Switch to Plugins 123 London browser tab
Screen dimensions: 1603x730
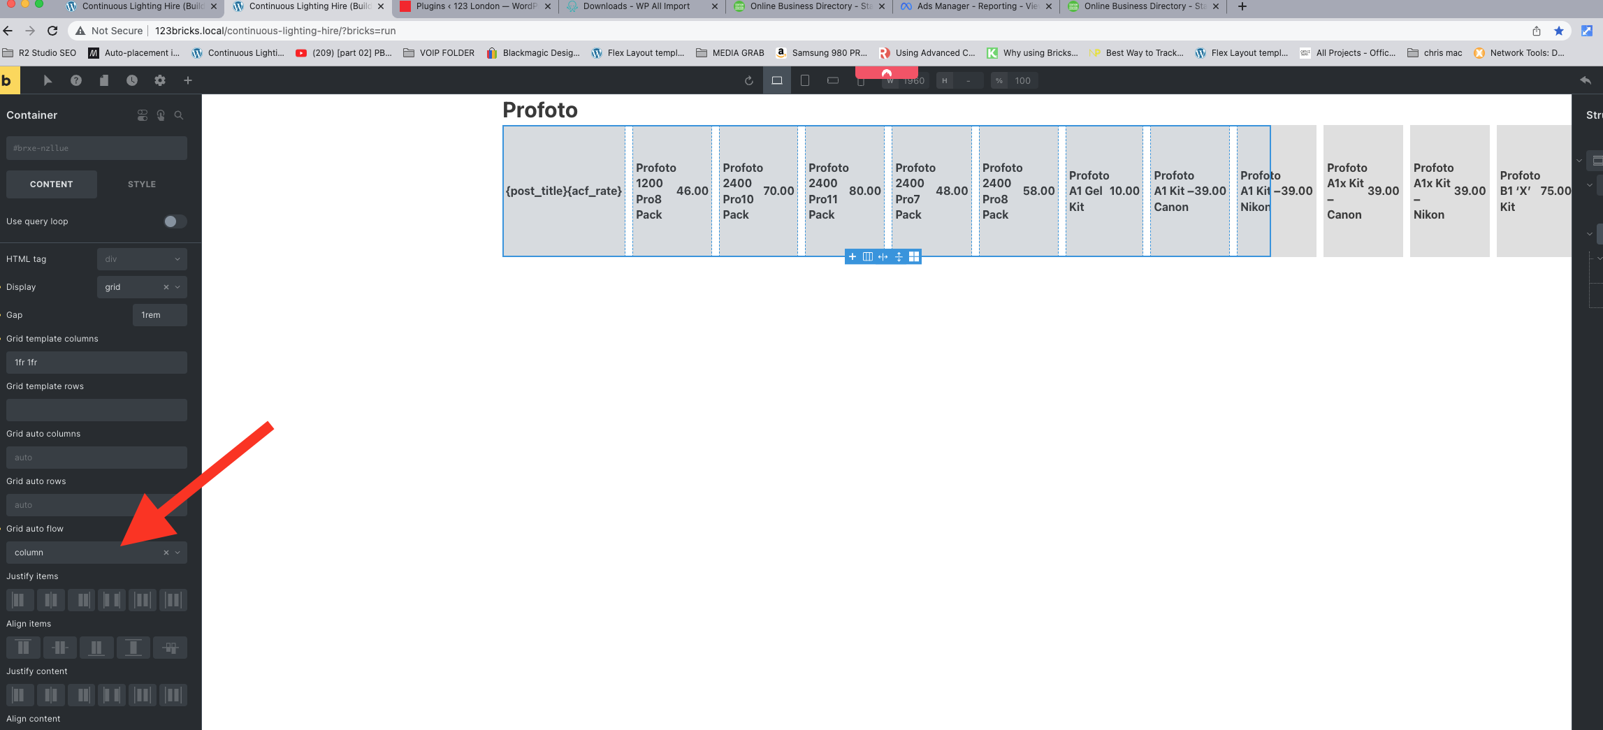pos(475,6)
